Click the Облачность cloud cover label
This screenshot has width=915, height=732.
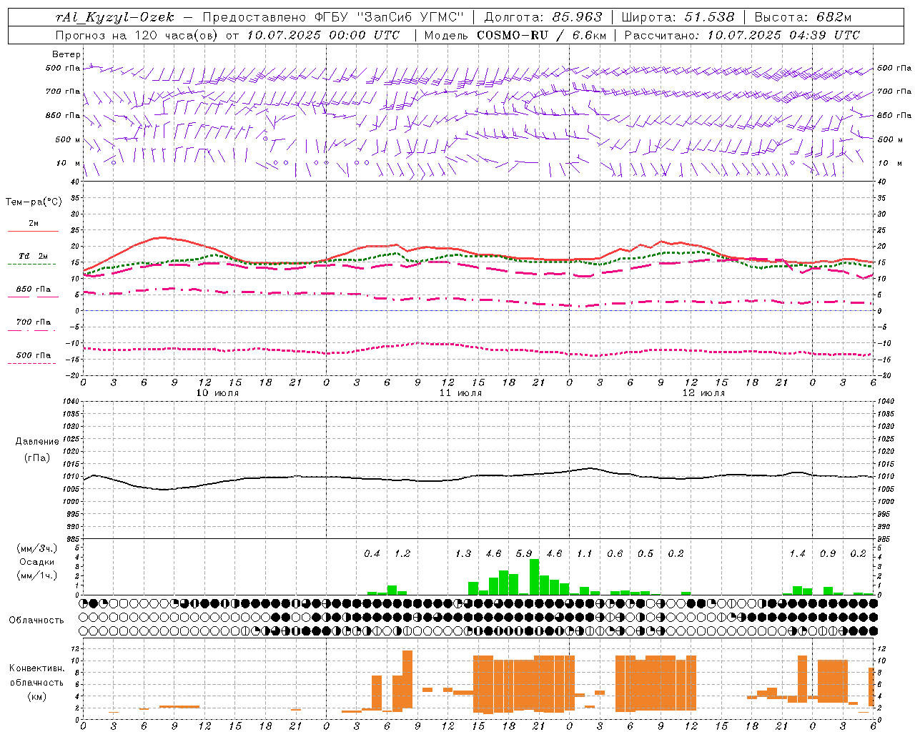36,620
